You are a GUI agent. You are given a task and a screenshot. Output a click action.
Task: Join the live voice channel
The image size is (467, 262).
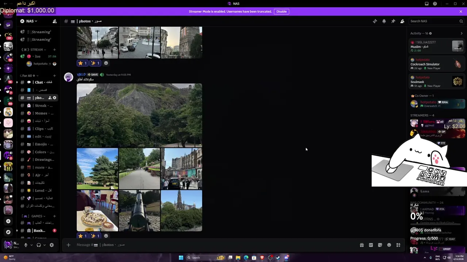tap(38, 56)
